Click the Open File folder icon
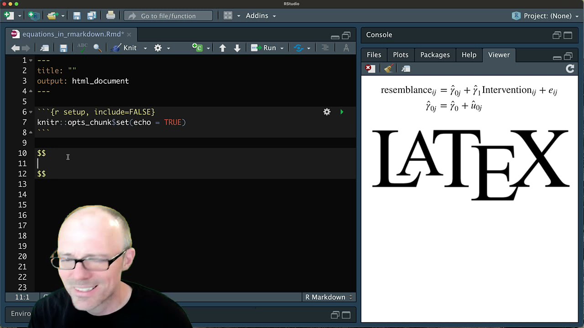The image size is (584, 328). (52, 15)
